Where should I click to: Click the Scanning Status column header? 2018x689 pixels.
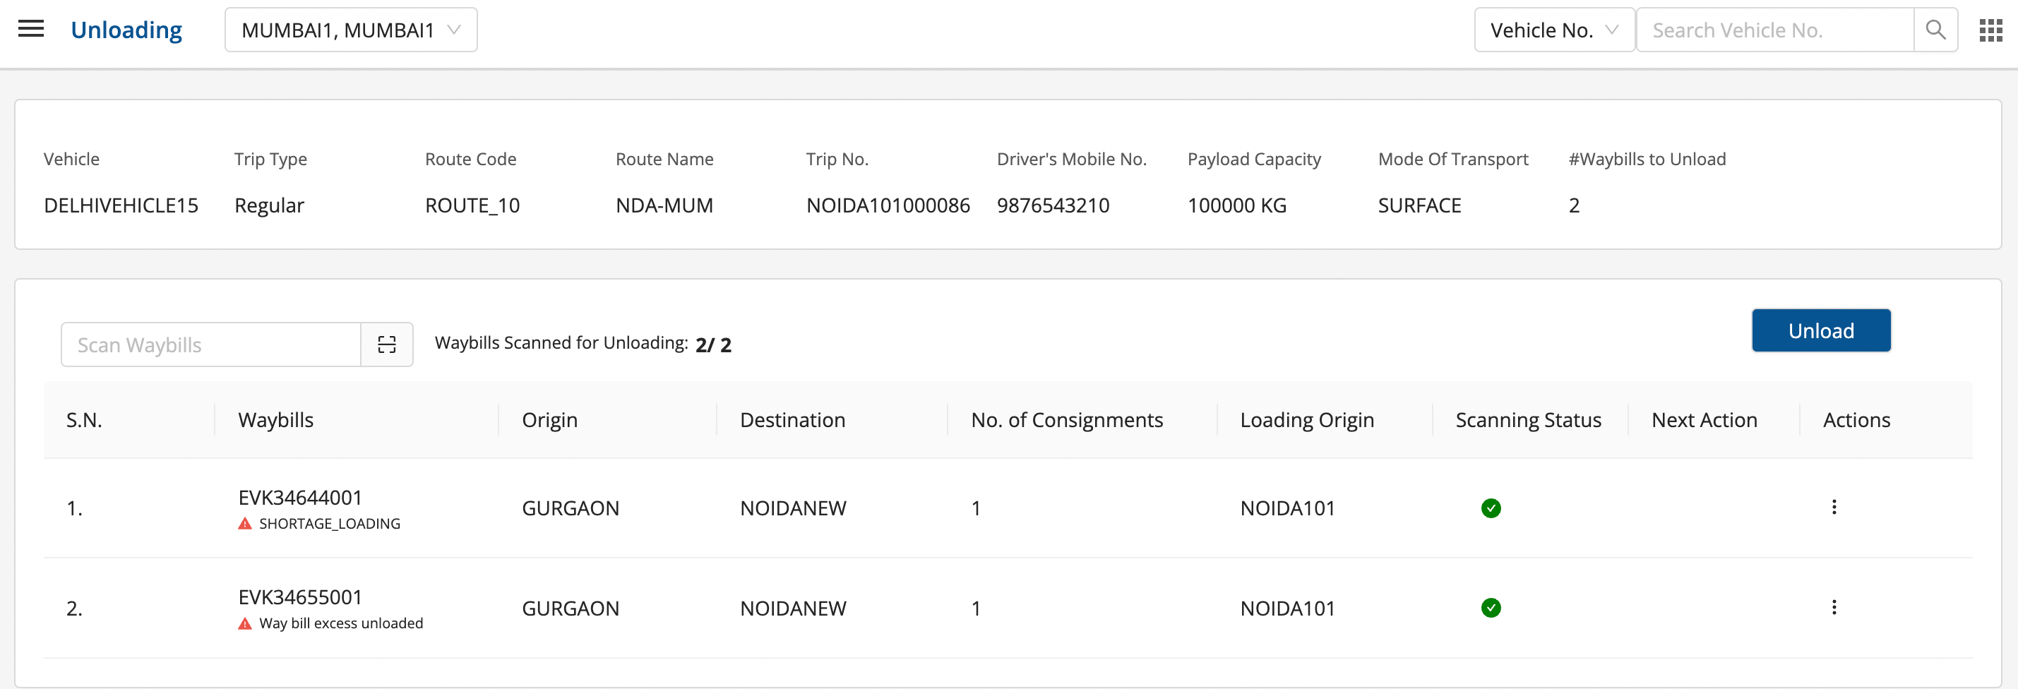(x=1527, y=419)
